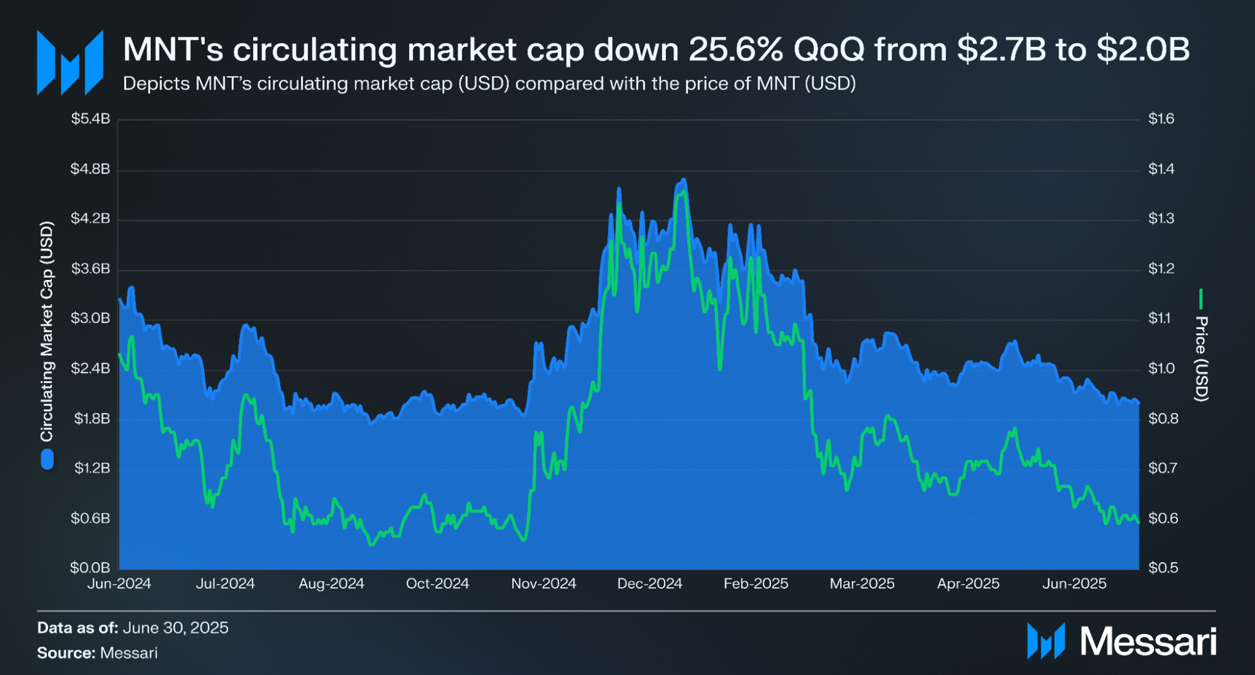Viewport: 1255px width, 675px height.
Task: Select the Oct-2024 x-axis label
Action: [x=437, y=584]
